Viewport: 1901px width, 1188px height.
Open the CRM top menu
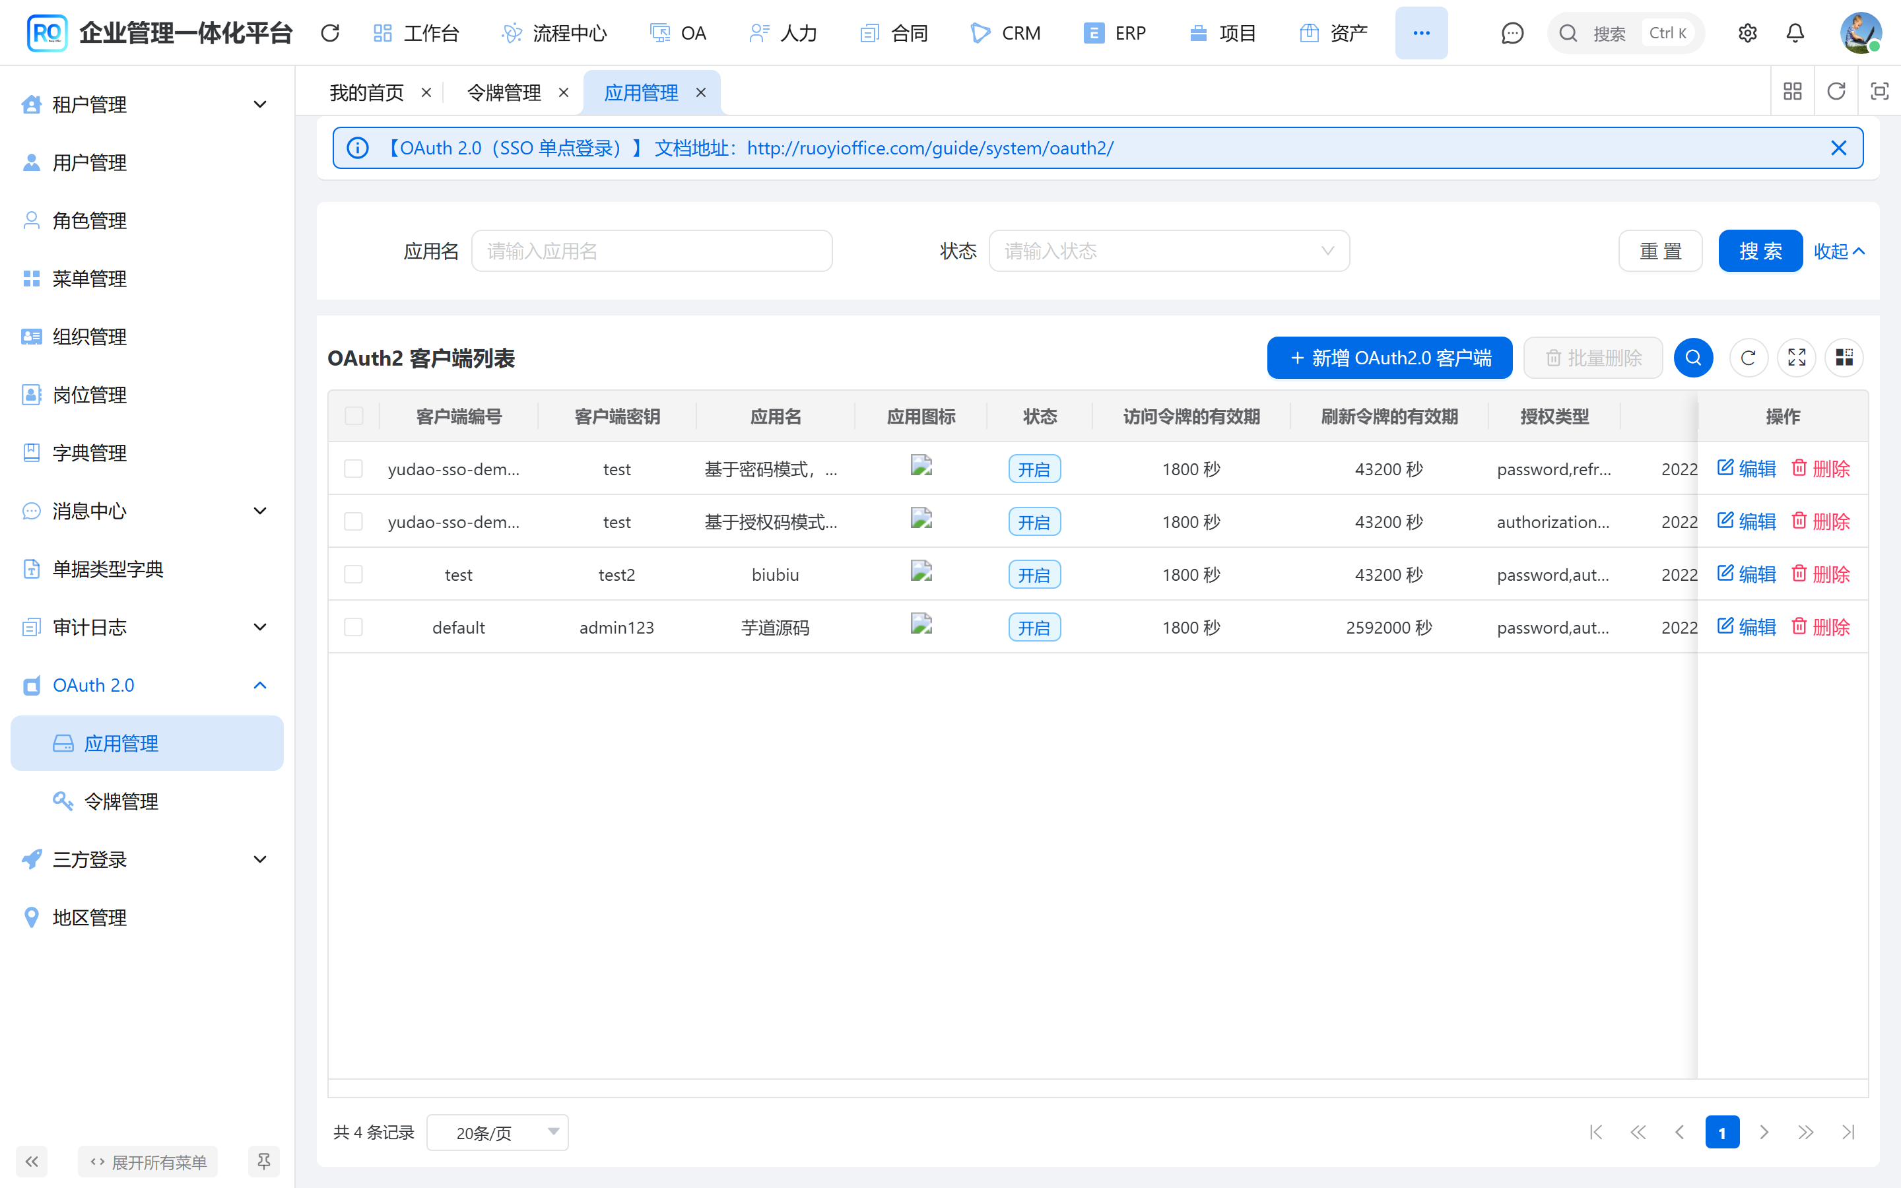1006,33
